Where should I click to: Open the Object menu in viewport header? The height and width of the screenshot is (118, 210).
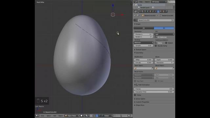click(x=60, y=116)
